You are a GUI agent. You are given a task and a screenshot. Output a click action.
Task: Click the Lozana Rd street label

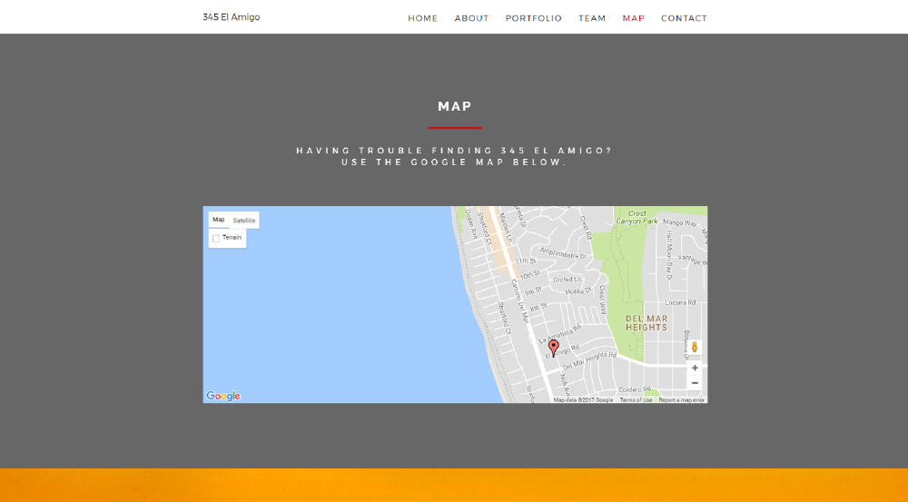[x=680, y=302]
